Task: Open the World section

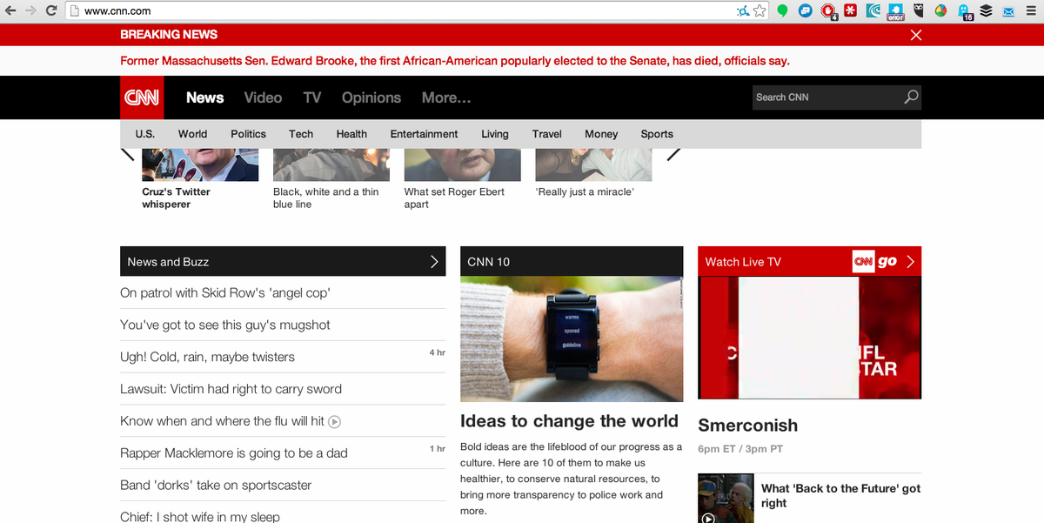Action: tap(192, 134)
